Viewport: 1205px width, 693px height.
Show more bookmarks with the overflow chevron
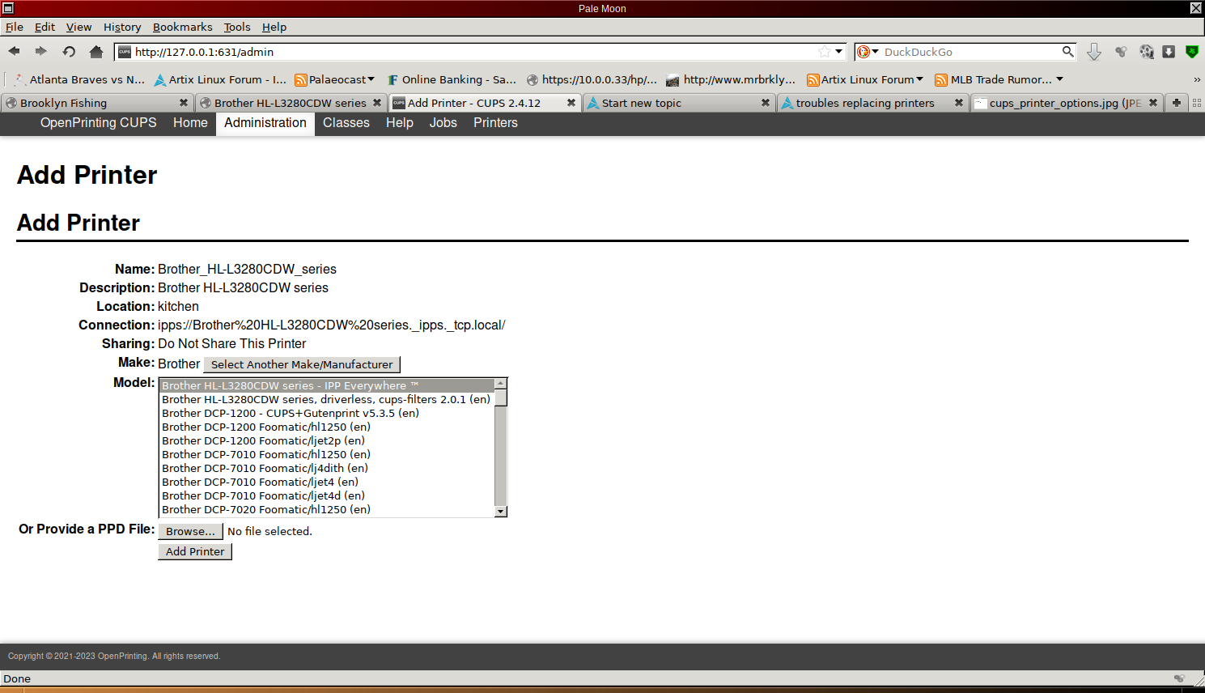click(1196, 79)
